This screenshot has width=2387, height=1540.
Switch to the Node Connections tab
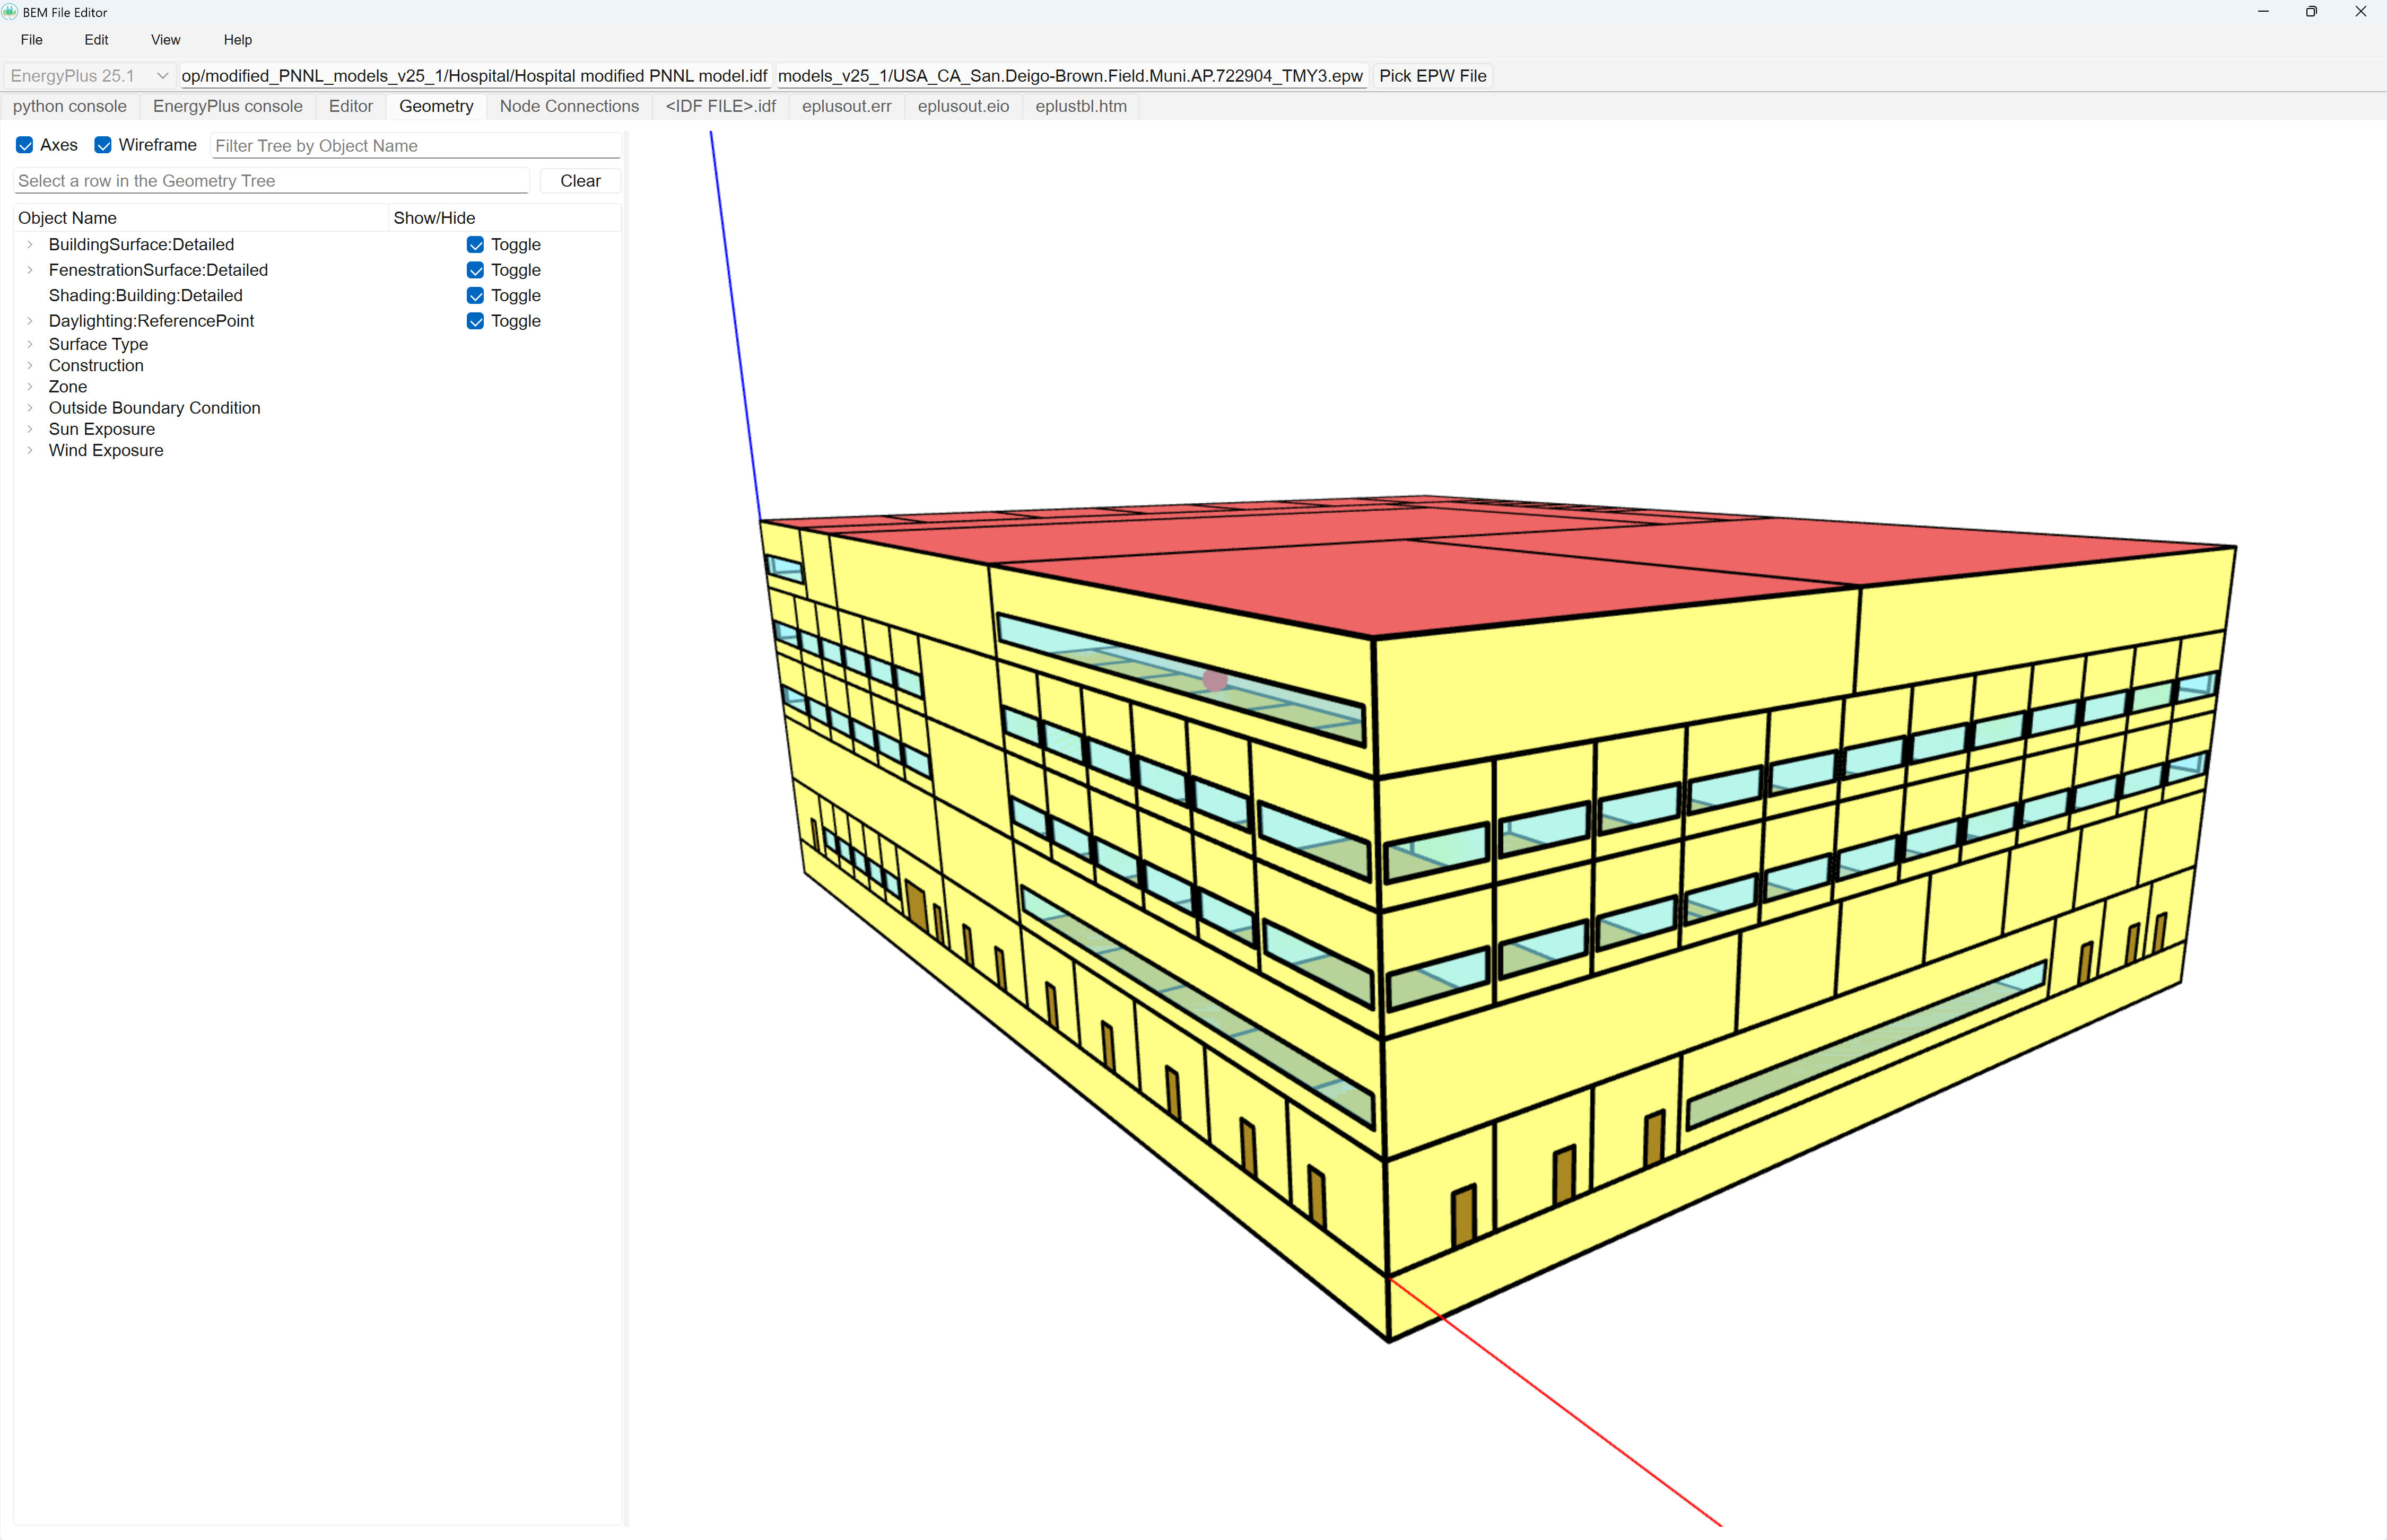[569, 106]
